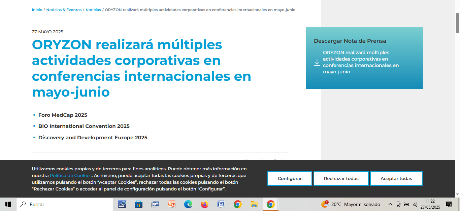Click the Descargar Nota de Prensa heading

(x=350, y=41)
